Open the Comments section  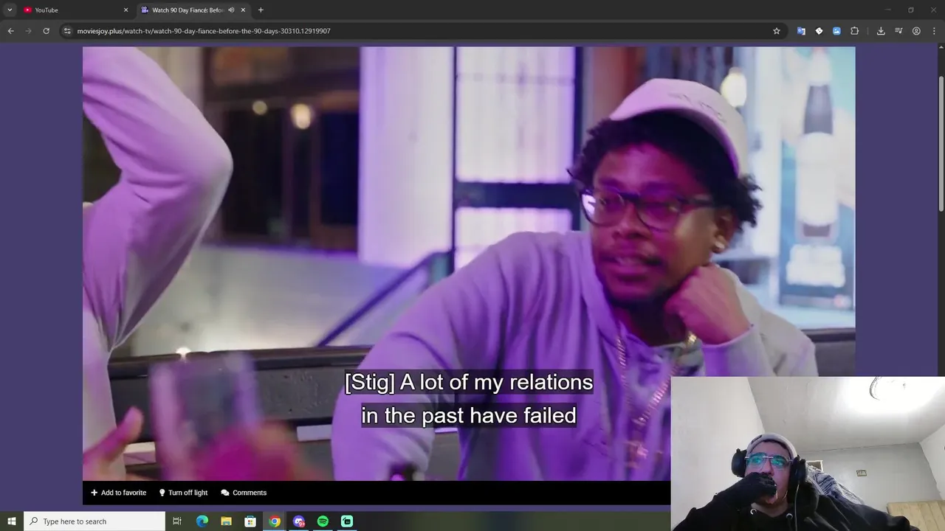pyautogui.click(x=244, y=493)
